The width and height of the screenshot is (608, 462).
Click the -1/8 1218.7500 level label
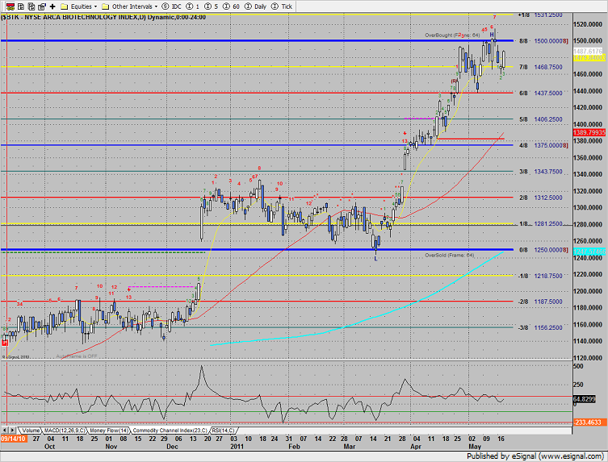(x=540, y=276)
